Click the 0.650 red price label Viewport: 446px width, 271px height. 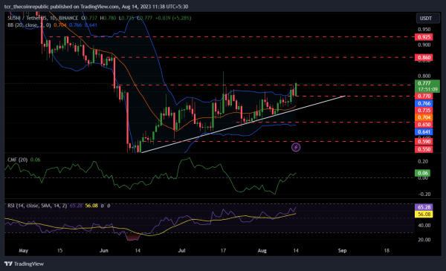tap(424, 125)
